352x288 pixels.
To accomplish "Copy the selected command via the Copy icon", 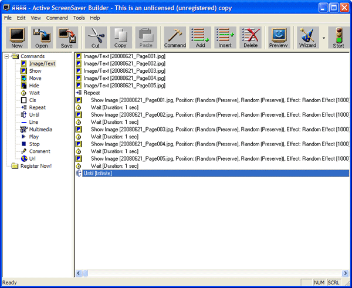I will tap(121, 38).
